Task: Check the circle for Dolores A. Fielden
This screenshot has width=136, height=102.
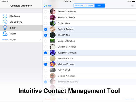Action: [x=46, y=76]
